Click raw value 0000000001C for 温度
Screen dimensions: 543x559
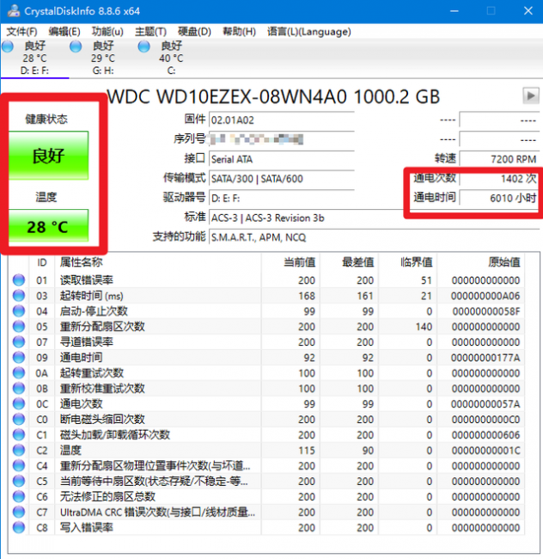[x=486, y=451]
